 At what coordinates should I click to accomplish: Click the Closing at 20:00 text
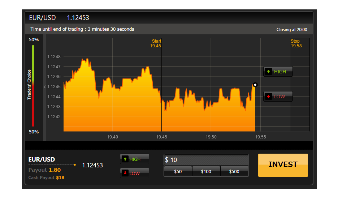[x=292, y=30]
